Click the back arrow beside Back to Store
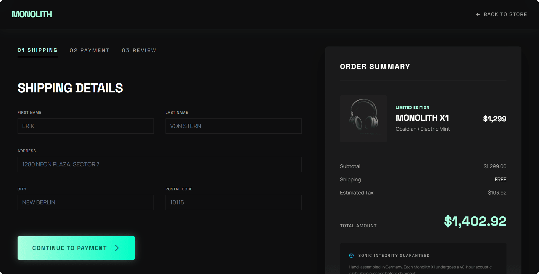 pyautogui.click(x=478, y=14)
